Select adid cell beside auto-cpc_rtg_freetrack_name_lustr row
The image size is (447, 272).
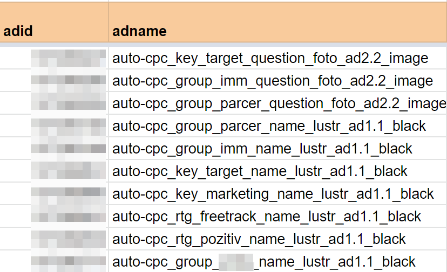[54, 217]
